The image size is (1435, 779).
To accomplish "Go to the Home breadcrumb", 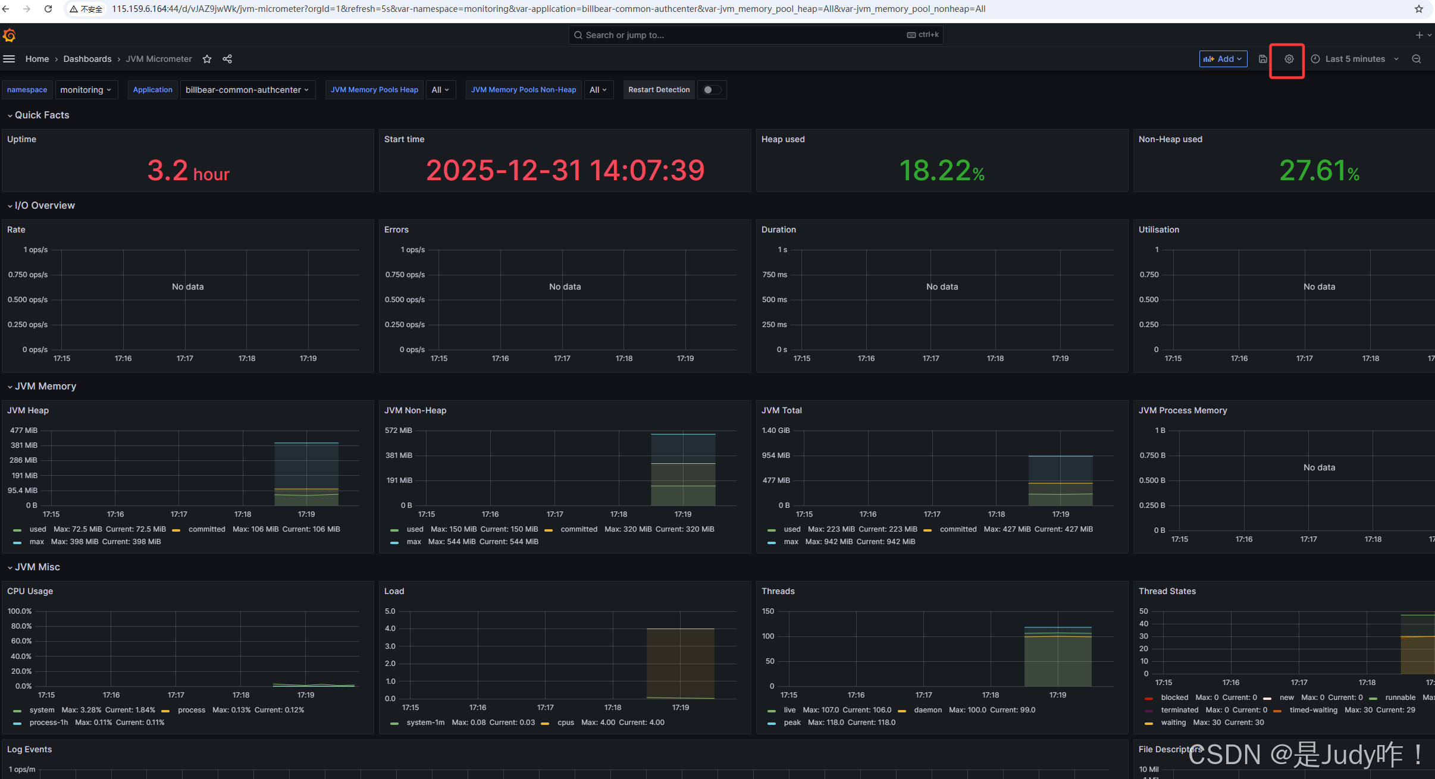I will [x=37, y=59].
